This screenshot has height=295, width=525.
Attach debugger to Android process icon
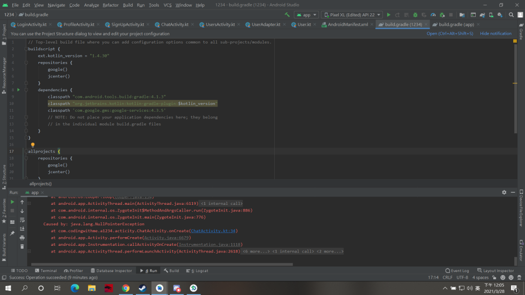[x=442, y=15]
